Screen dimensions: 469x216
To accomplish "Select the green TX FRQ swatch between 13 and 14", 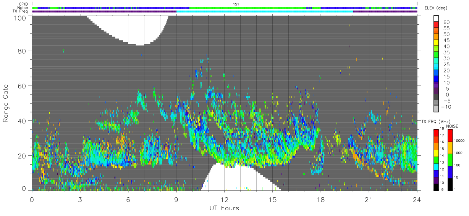I will pyautogui.click(x=436, y=159).
